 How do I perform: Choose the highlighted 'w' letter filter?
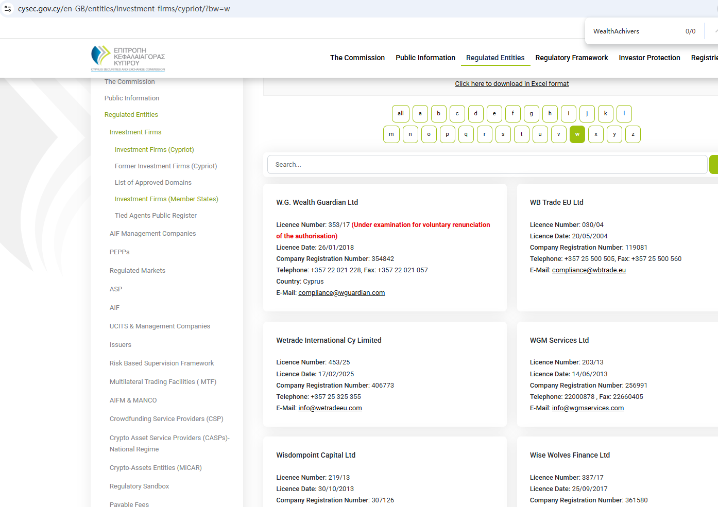[x=577, y=134]
